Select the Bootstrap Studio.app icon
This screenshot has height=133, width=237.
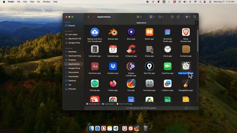click(x=167, y=32)
